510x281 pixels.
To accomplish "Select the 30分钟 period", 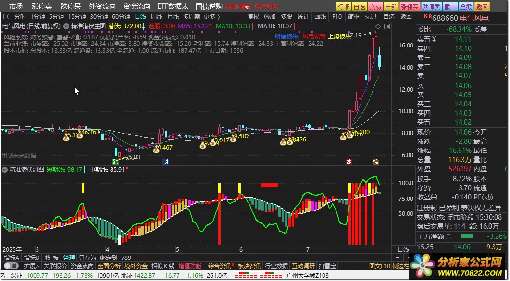I will 99,17.
